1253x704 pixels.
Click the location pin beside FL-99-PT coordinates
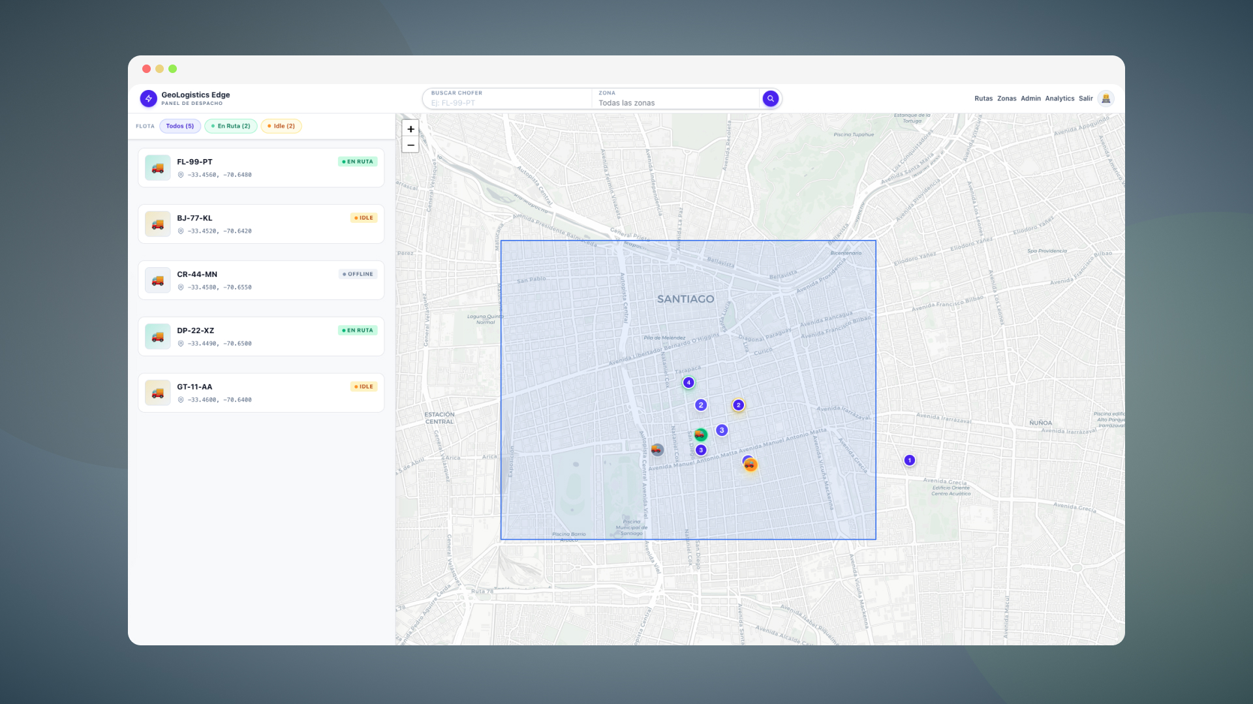click(x=181, y=175)
